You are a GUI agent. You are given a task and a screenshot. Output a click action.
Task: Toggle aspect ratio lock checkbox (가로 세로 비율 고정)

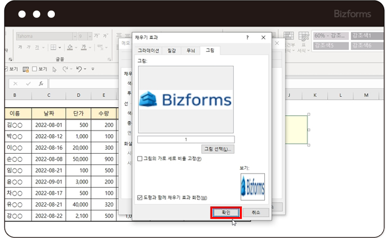[x=140, y=158]
